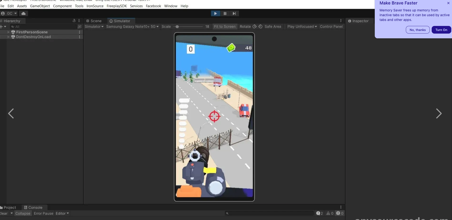Image resolution: width=452 pixels, height=220 pixels.
Task: Open the Simulator panel three-dot menu
Action: coord(341,21)
